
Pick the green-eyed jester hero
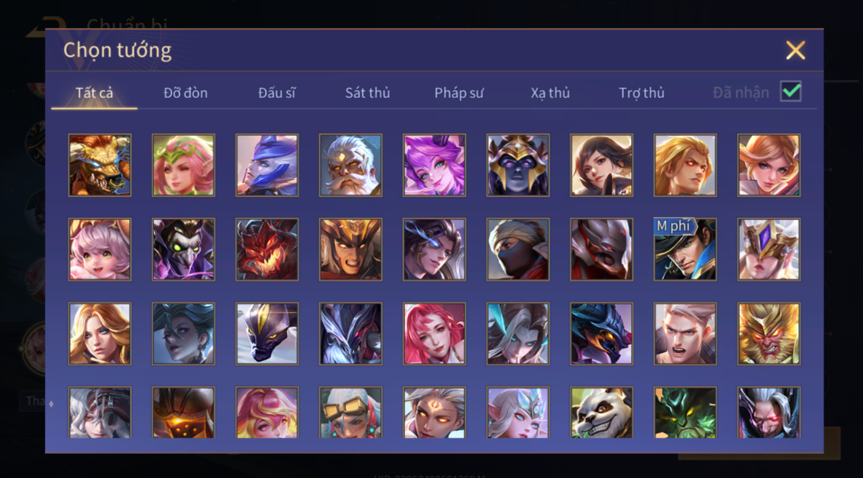[x=182, y=249]
